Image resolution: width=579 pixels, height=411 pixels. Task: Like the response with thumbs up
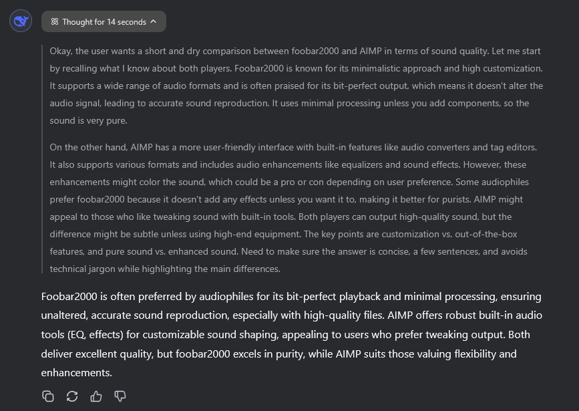point(96,396)
